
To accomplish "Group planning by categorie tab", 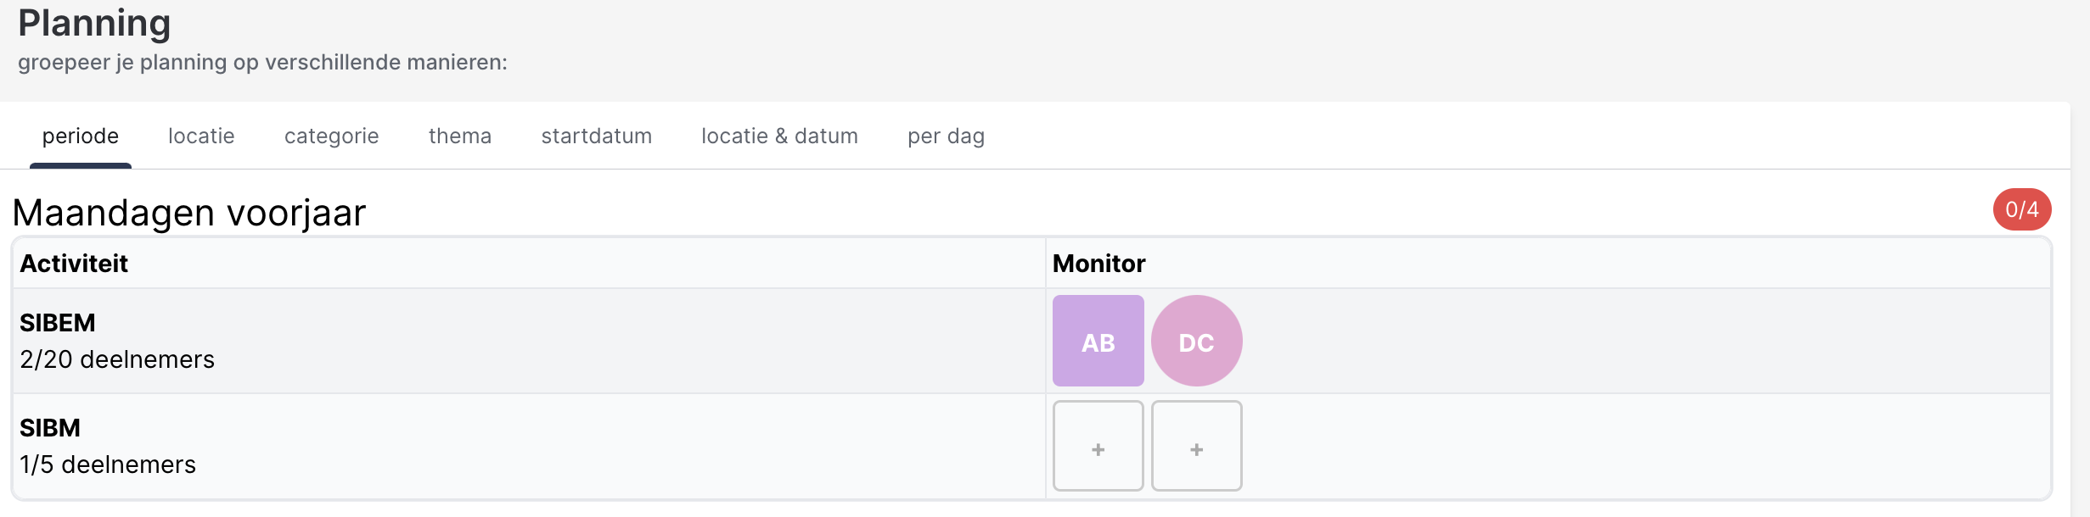I will (x=331, y=136).
